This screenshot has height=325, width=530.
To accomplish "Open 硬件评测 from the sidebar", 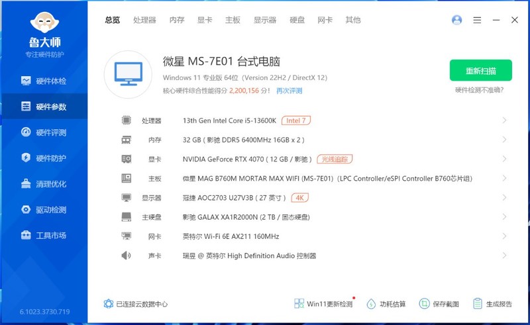I will 44,132.
